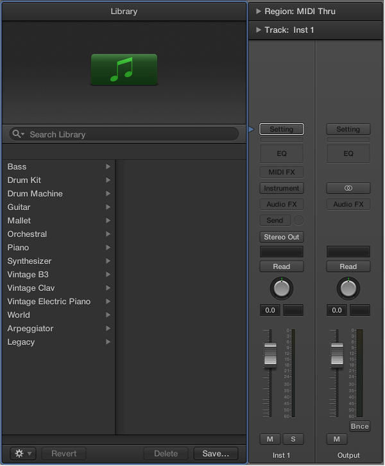Click the Delete button
The image size is (385, 466).
coord(166,453)
